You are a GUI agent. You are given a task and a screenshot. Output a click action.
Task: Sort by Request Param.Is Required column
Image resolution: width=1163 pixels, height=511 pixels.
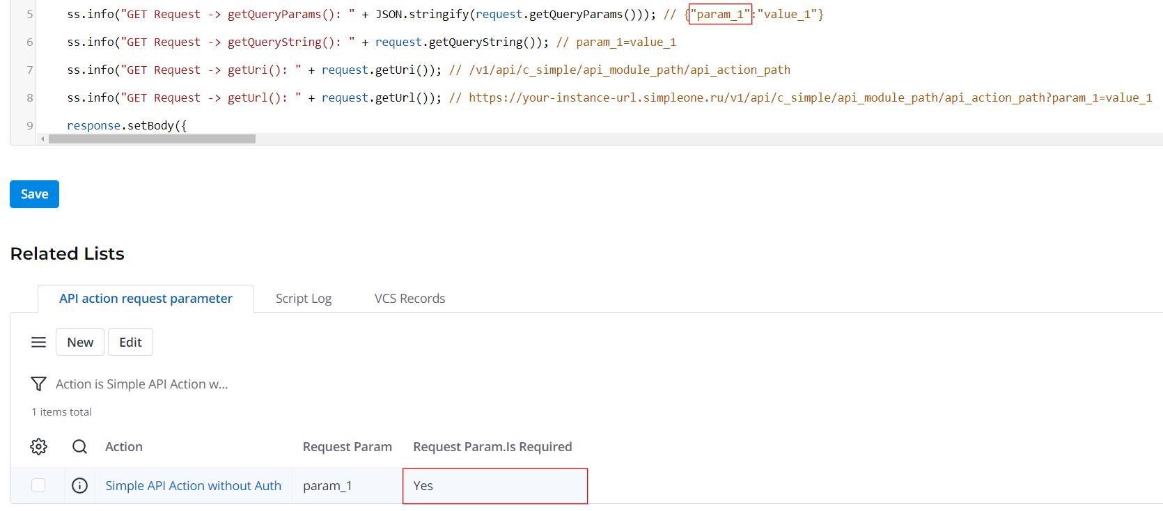[492, 446]
